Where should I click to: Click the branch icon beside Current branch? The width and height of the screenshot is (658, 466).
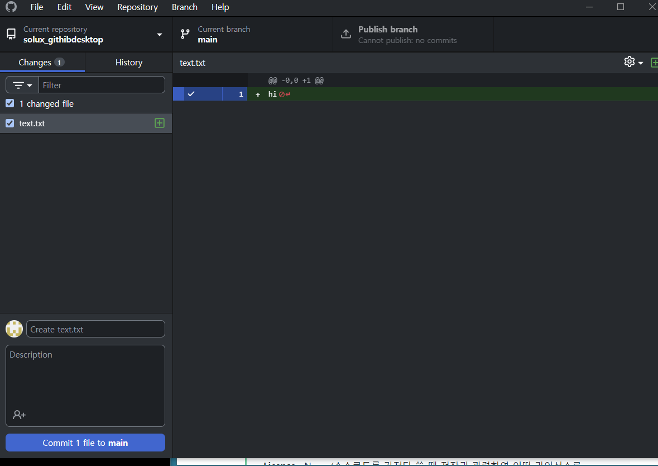185,35
